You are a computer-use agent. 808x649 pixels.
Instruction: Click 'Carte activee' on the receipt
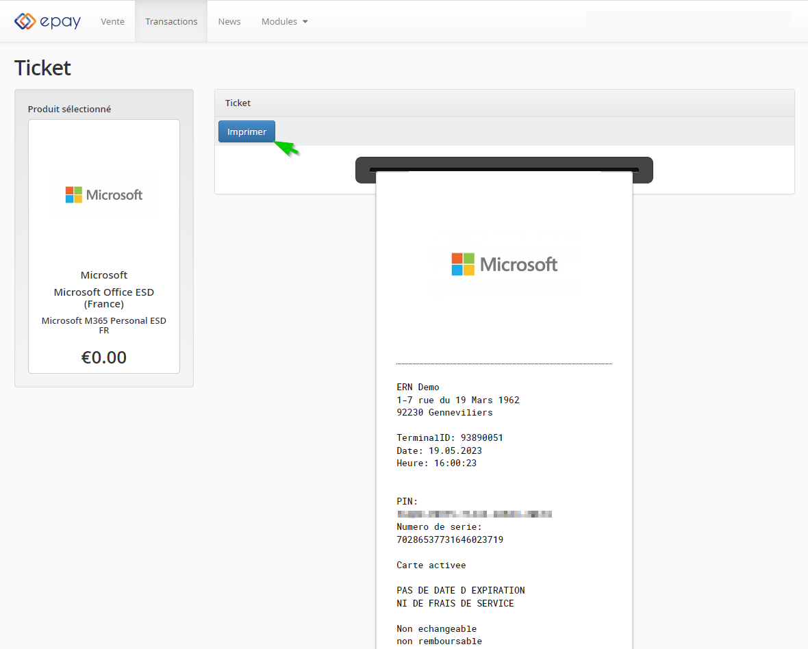tap(431, 565)
